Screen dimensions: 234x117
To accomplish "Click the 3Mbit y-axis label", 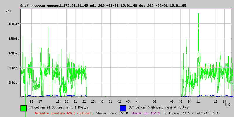I will coord(13,82).
